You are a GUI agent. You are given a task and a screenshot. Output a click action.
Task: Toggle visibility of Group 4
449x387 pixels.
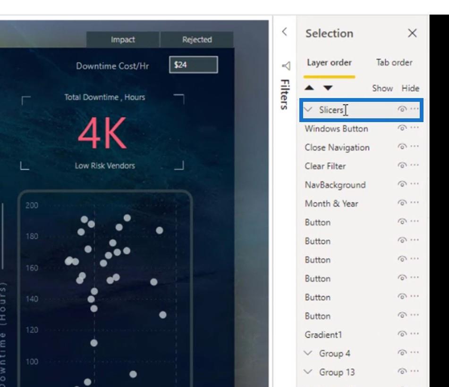402,353
